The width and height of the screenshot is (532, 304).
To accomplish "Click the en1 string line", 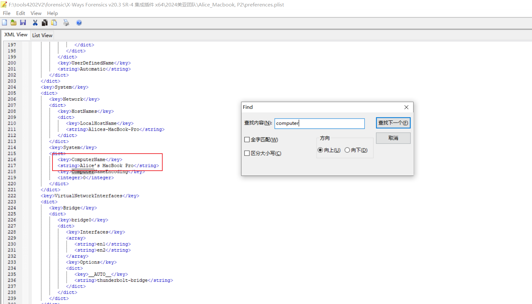I will pyautogui.click(x=103, y=244).
